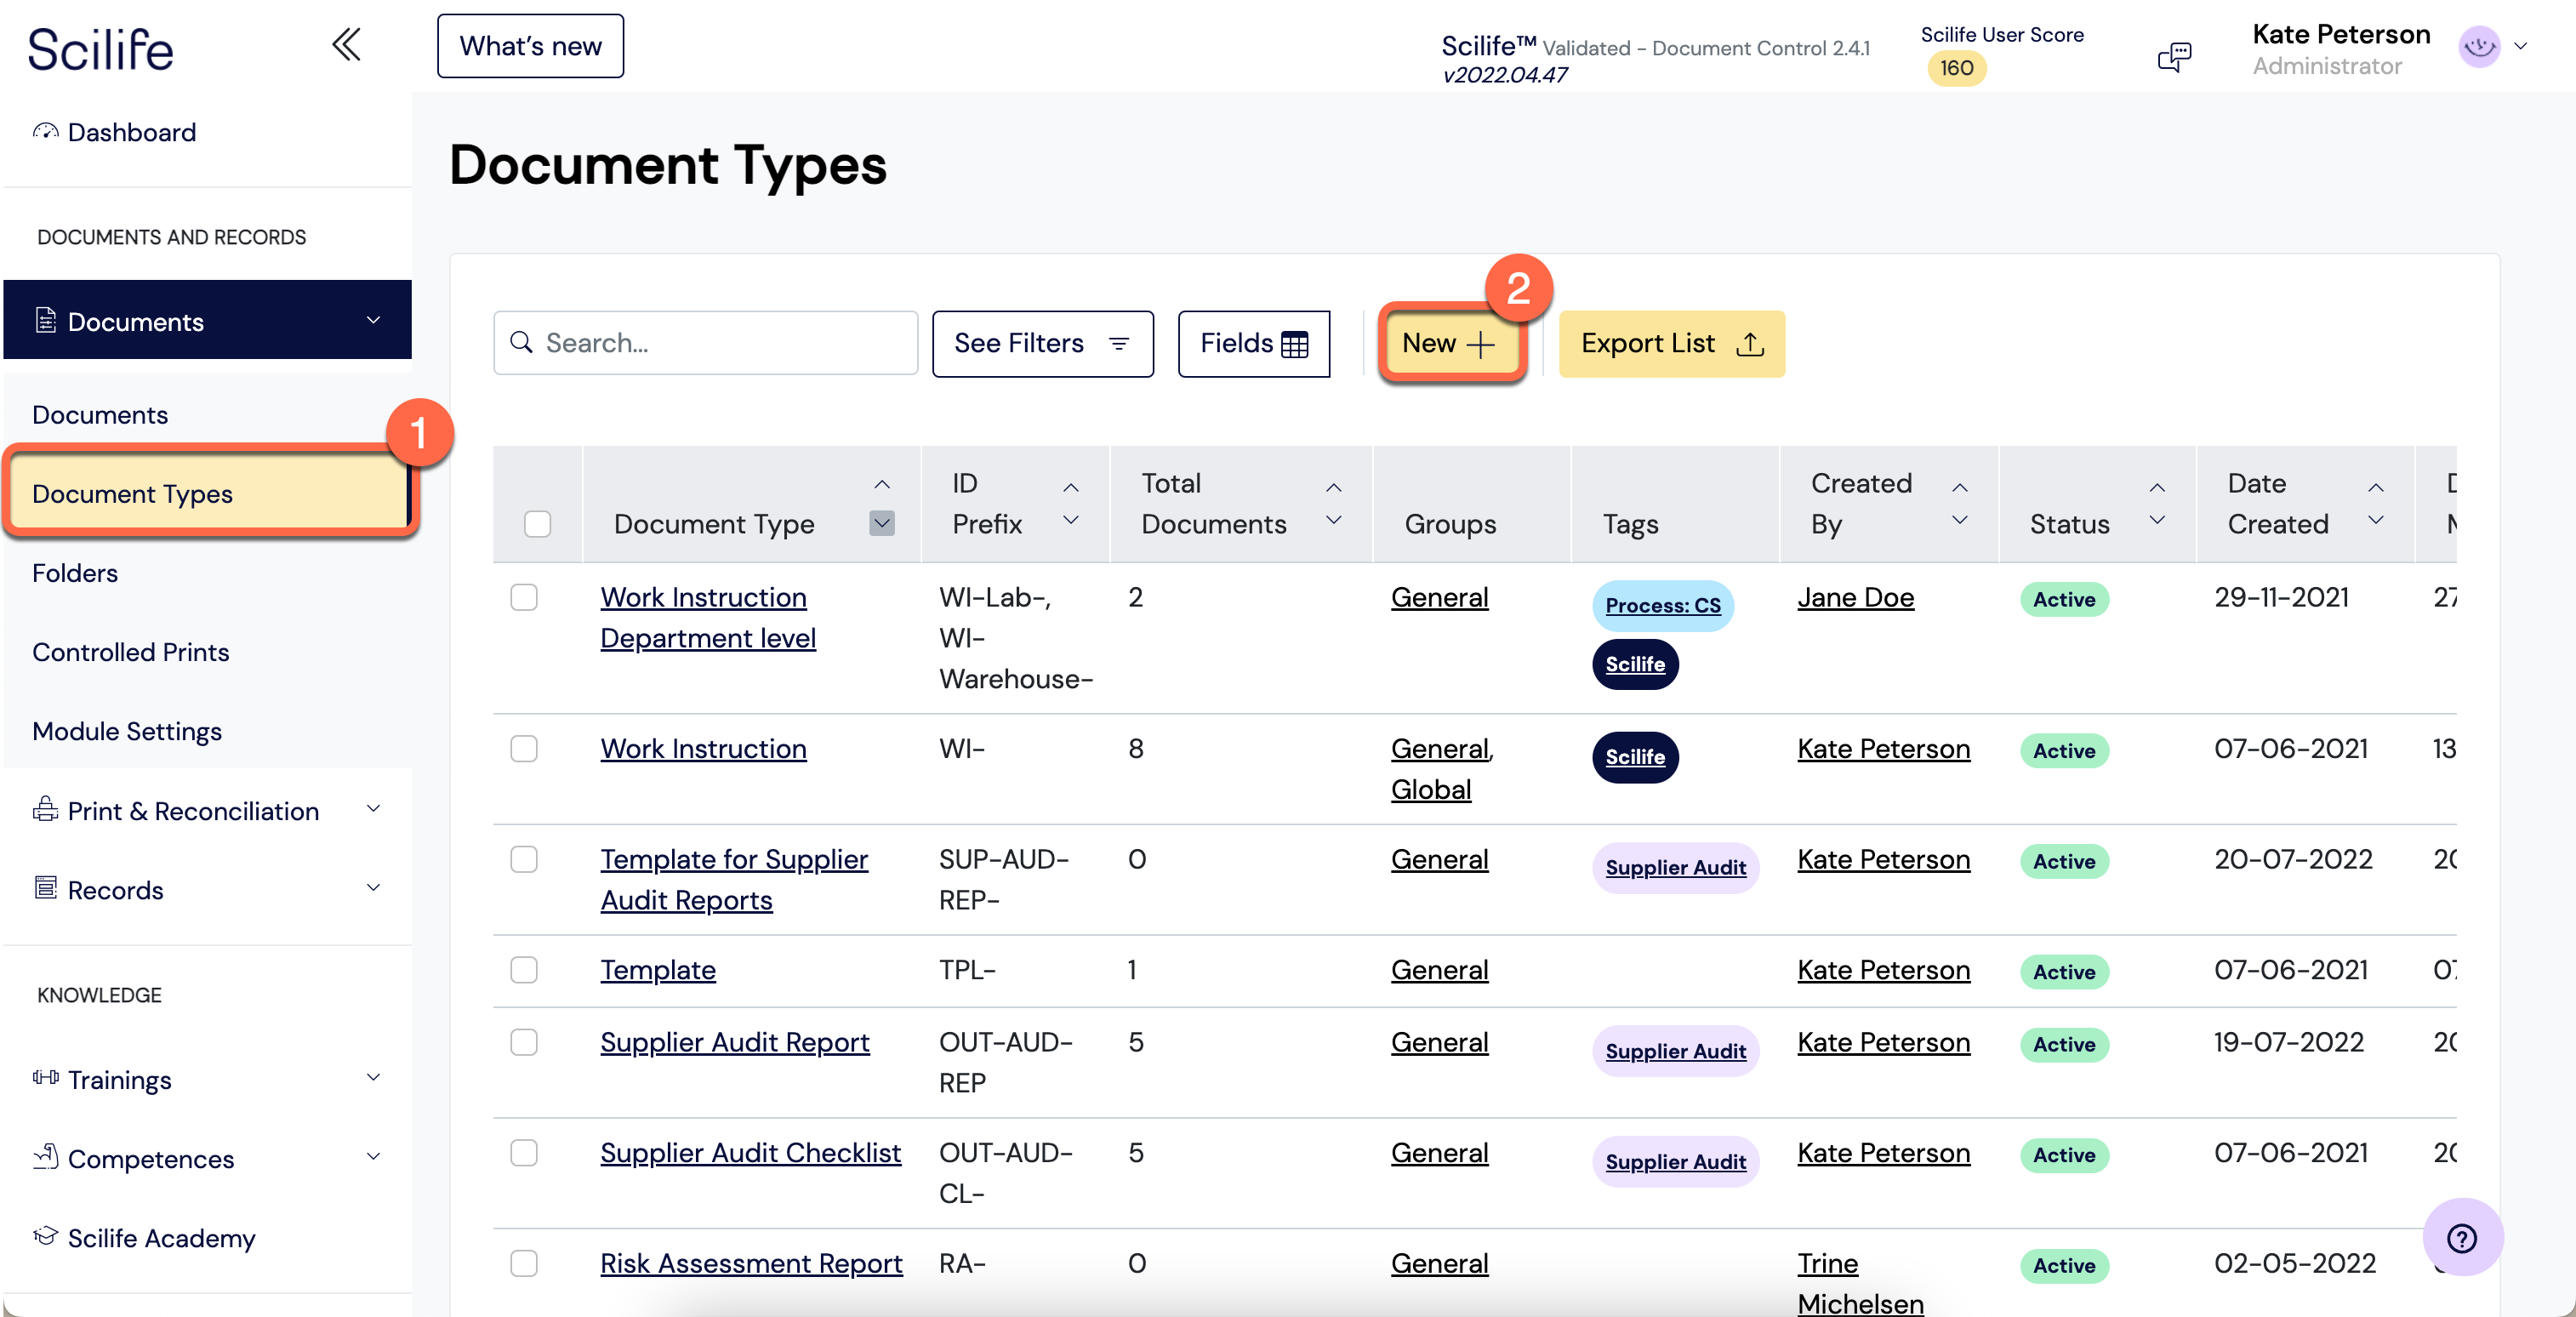Expand the Print & Reconciliation menu
Viewport: 2576px width, 1317px height.
(x=373, y=809)
